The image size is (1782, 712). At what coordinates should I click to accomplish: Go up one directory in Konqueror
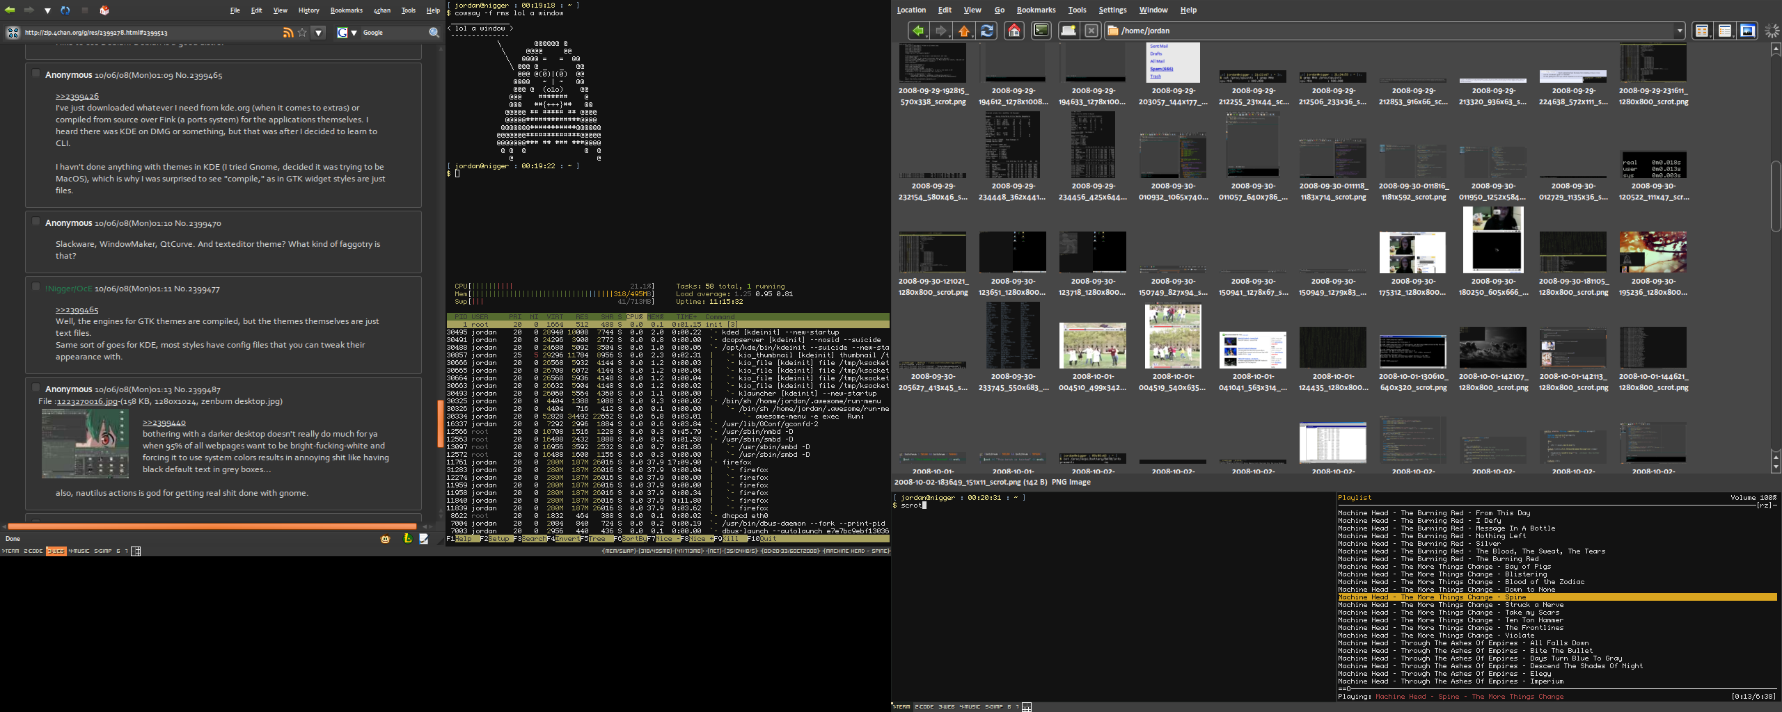[x=964, y=31]
